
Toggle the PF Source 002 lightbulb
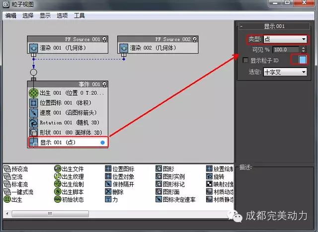click(x=195, y=39)
